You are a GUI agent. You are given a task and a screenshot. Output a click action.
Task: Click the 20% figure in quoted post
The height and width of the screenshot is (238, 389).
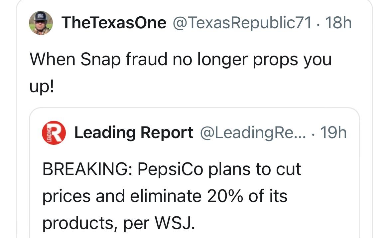pyautogui.click(x=225, y=196)
